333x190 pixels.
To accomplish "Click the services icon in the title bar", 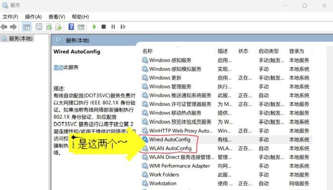I will click(x=5, y=5).
